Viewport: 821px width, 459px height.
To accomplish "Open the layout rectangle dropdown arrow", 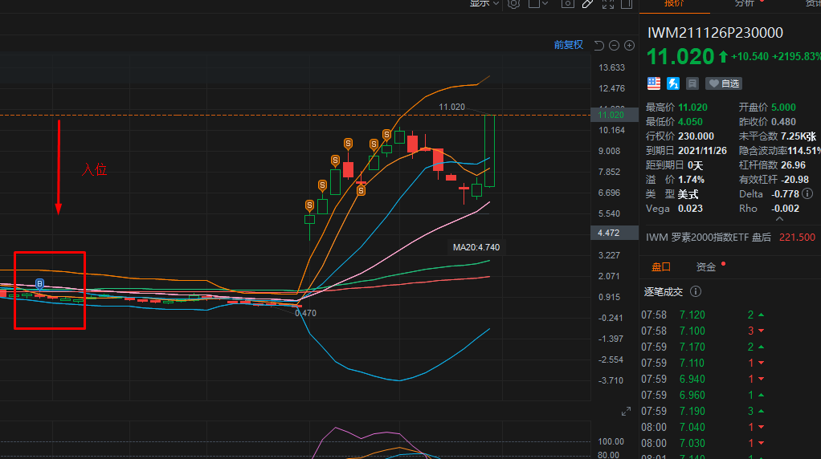I will pyautogui.click(x=545, y=3).
